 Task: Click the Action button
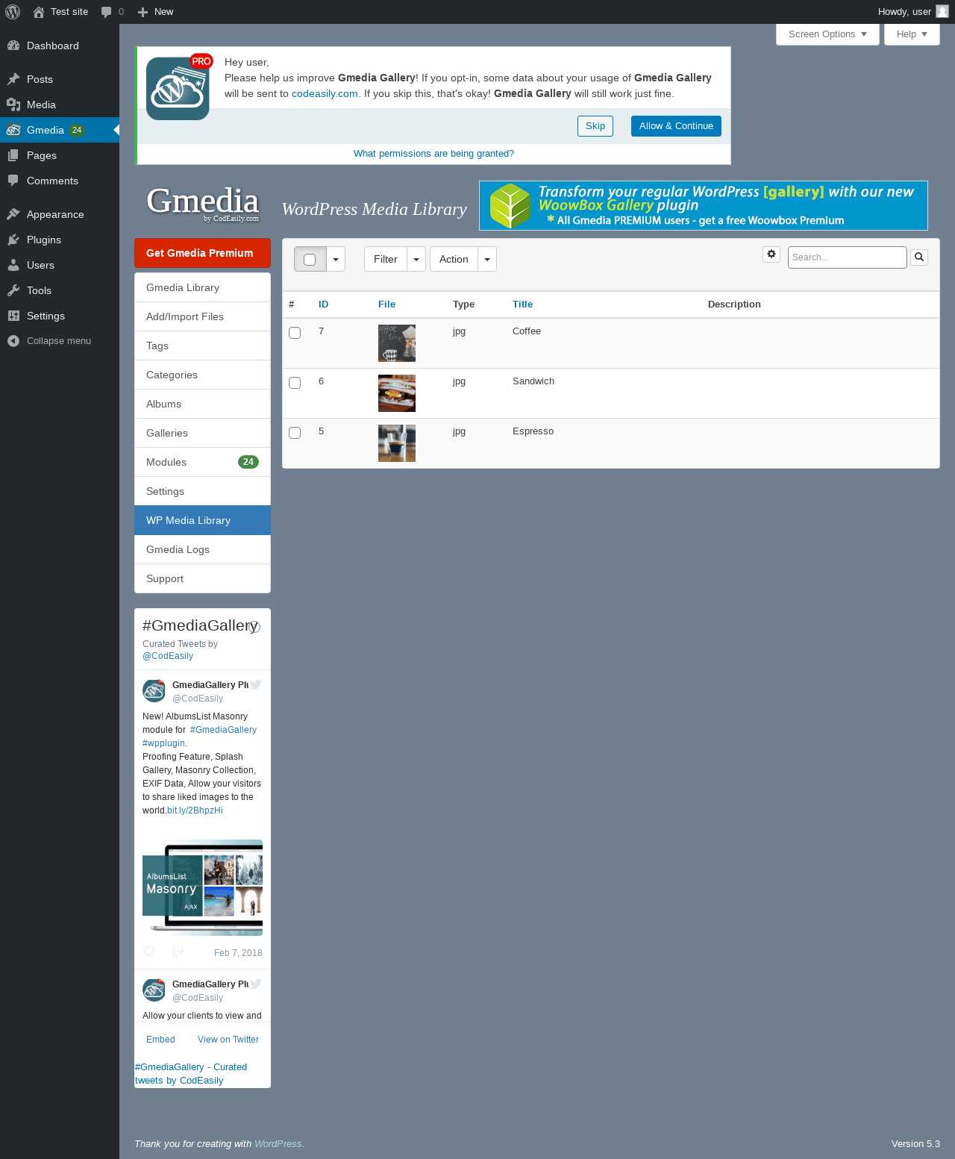point(454,259)
